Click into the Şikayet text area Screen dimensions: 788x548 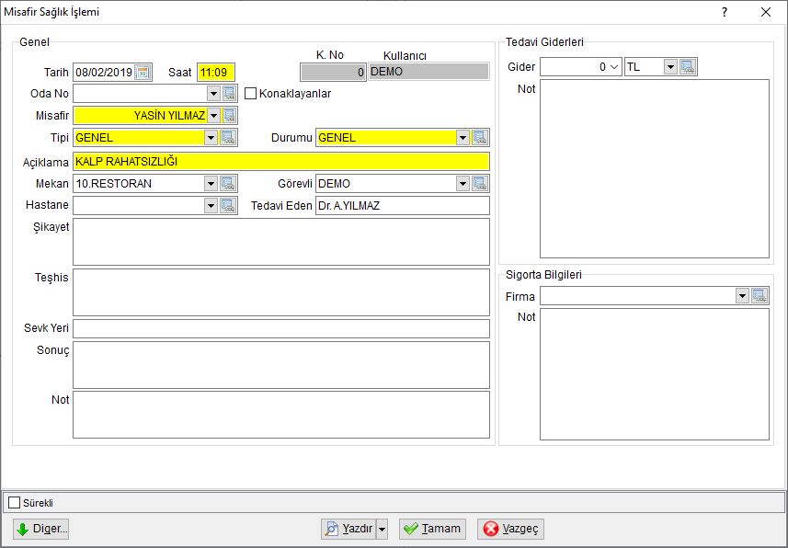[x=281, y=241]
